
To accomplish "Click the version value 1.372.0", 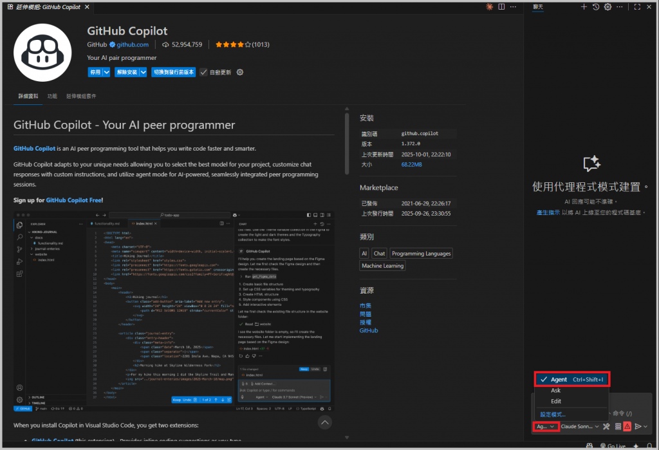I will [411, 144].
